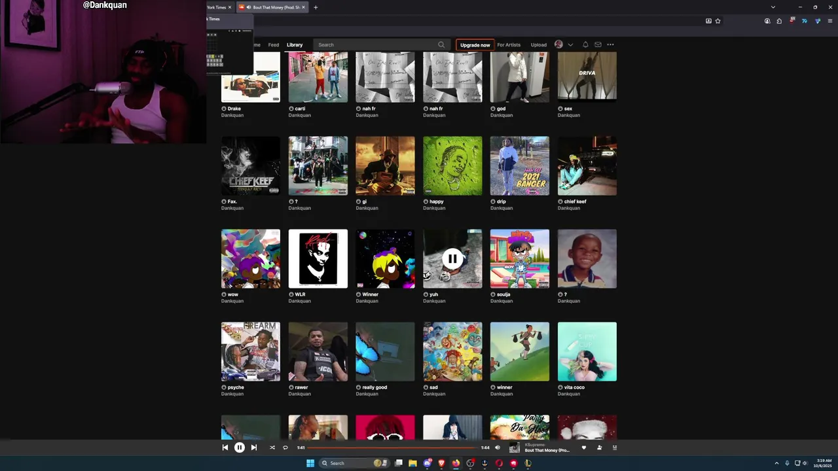The height and width of the screenshot is (471, 838).
Task: Open the browser account icon
Action: click(x=767, y=21)
